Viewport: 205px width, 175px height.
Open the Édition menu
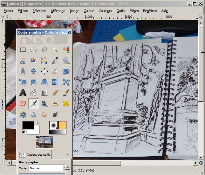click(x=23, y=11)
